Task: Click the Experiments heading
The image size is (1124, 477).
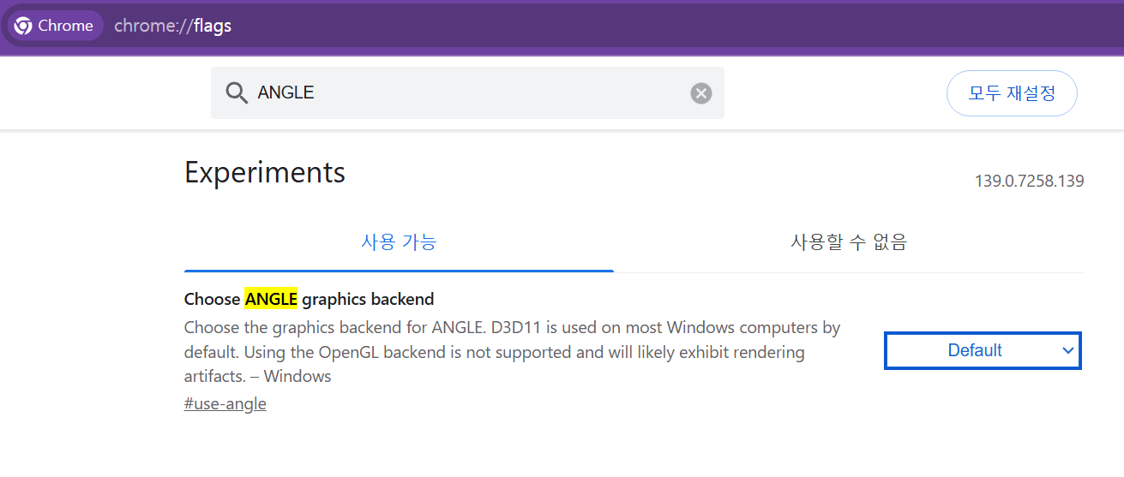Action: (265, 172)
